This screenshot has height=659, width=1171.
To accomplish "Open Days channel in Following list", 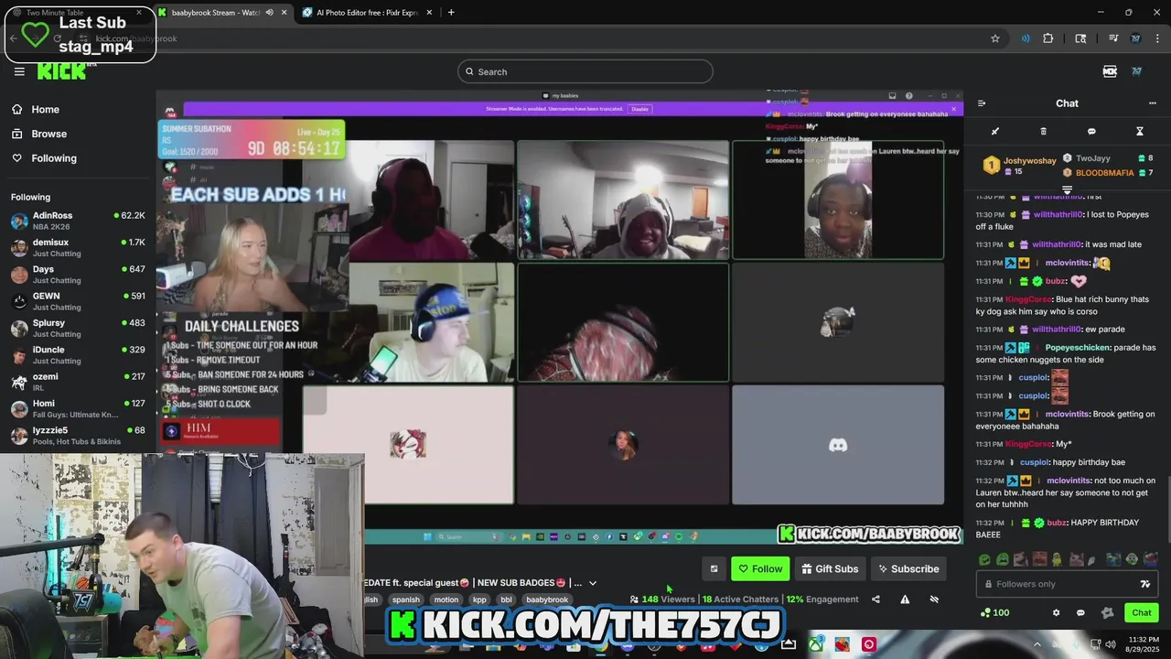I will click(78, 275).
